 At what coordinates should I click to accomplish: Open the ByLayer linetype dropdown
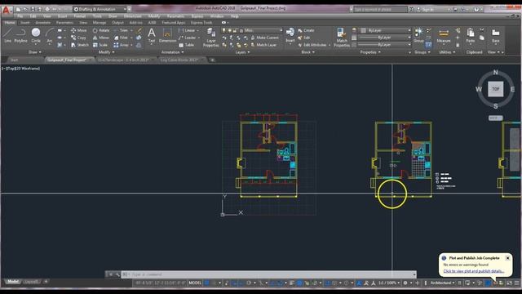click(x=385, y=45)
